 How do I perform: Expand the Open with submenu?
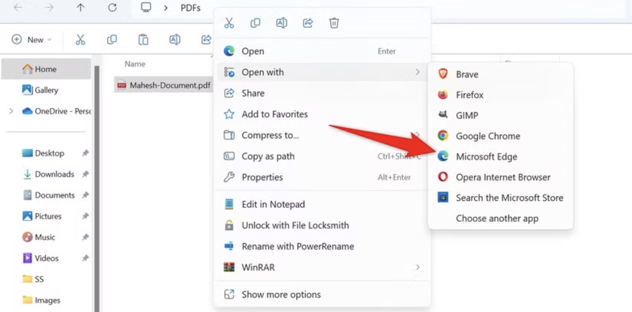322,73
